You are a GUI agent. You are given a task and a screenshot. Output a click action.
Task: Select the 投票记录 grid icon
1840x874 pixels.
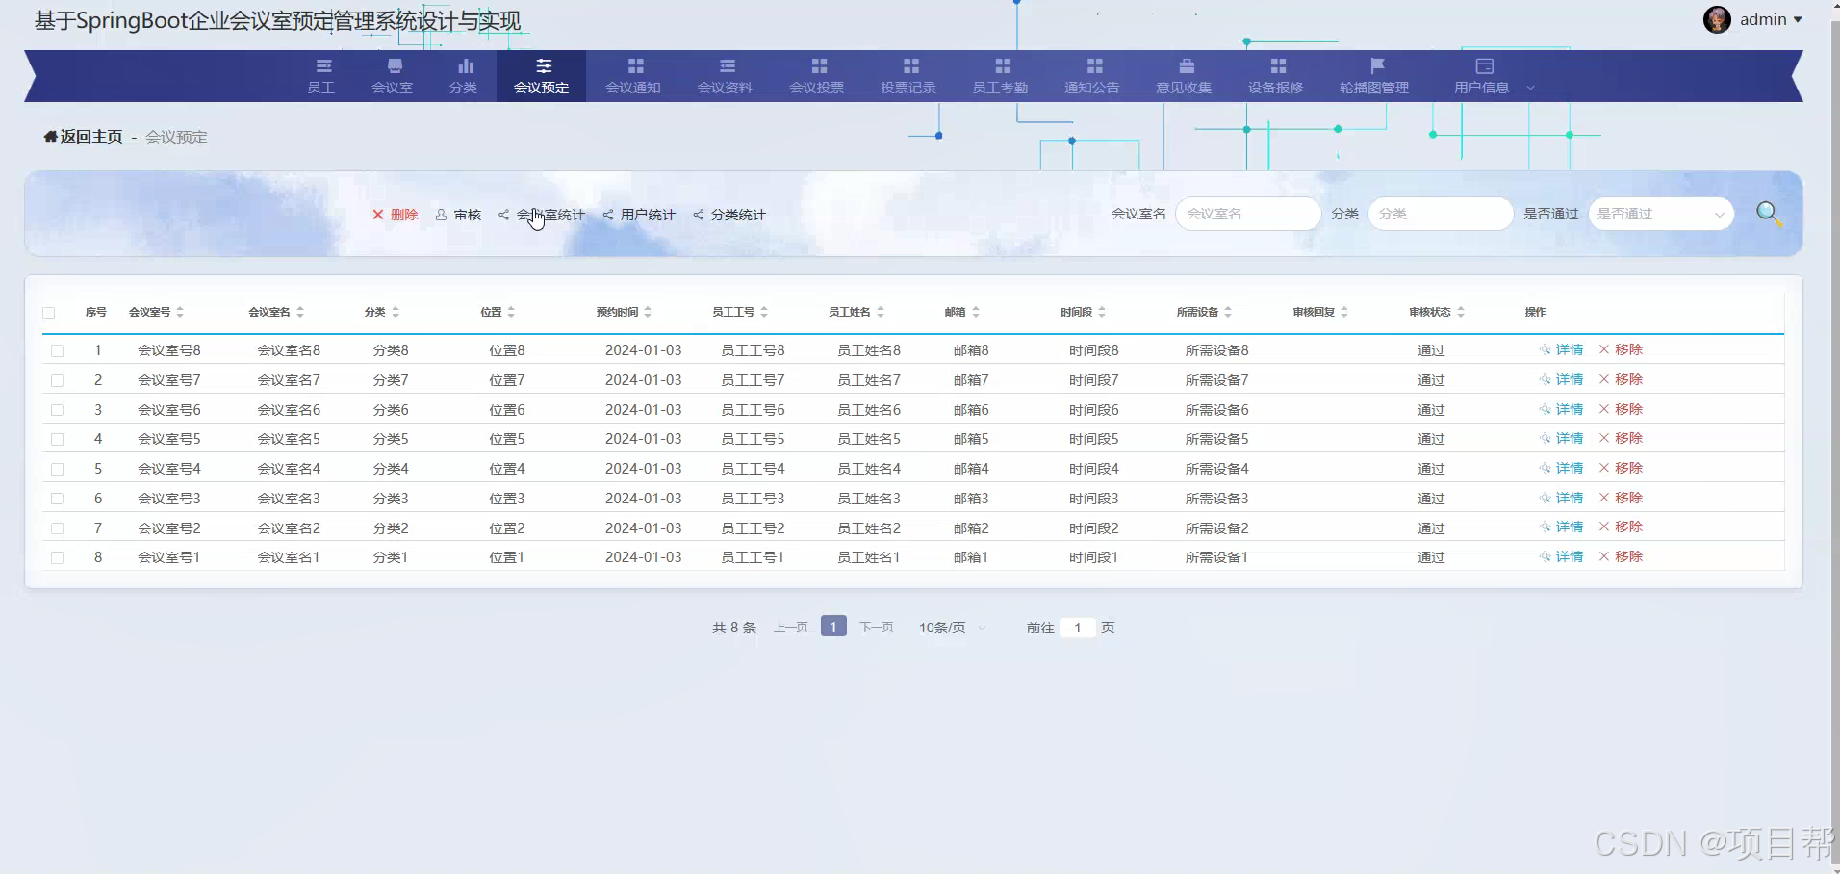[x=910, y=65]
